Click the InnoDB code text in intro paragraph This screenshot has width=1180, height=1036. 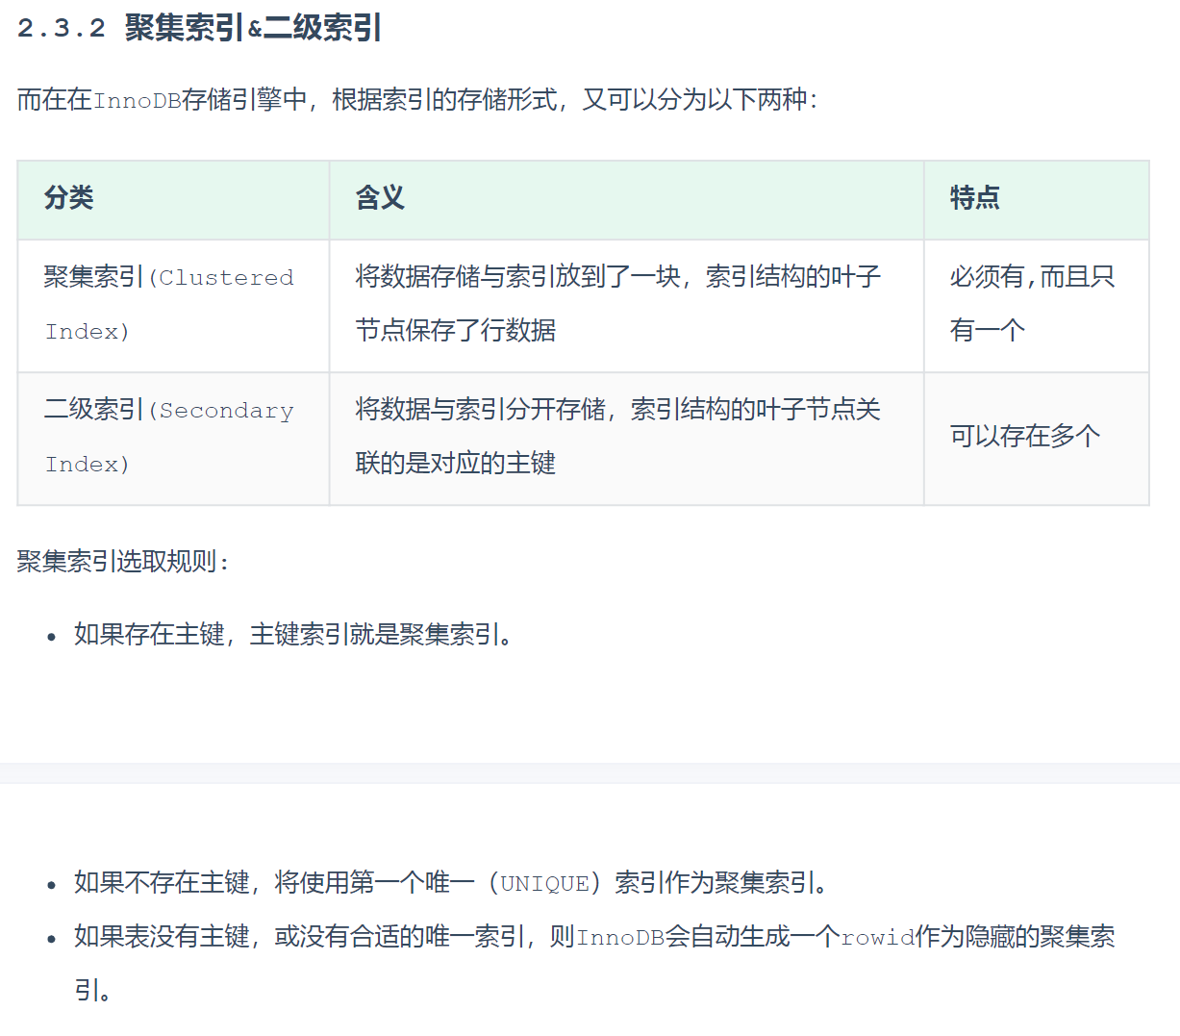pos(137,100)
